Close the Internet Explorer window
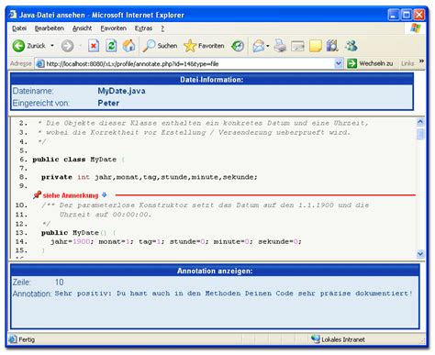Image resolution: width=435 pixels, height=355 pixels. coord(419,15)
